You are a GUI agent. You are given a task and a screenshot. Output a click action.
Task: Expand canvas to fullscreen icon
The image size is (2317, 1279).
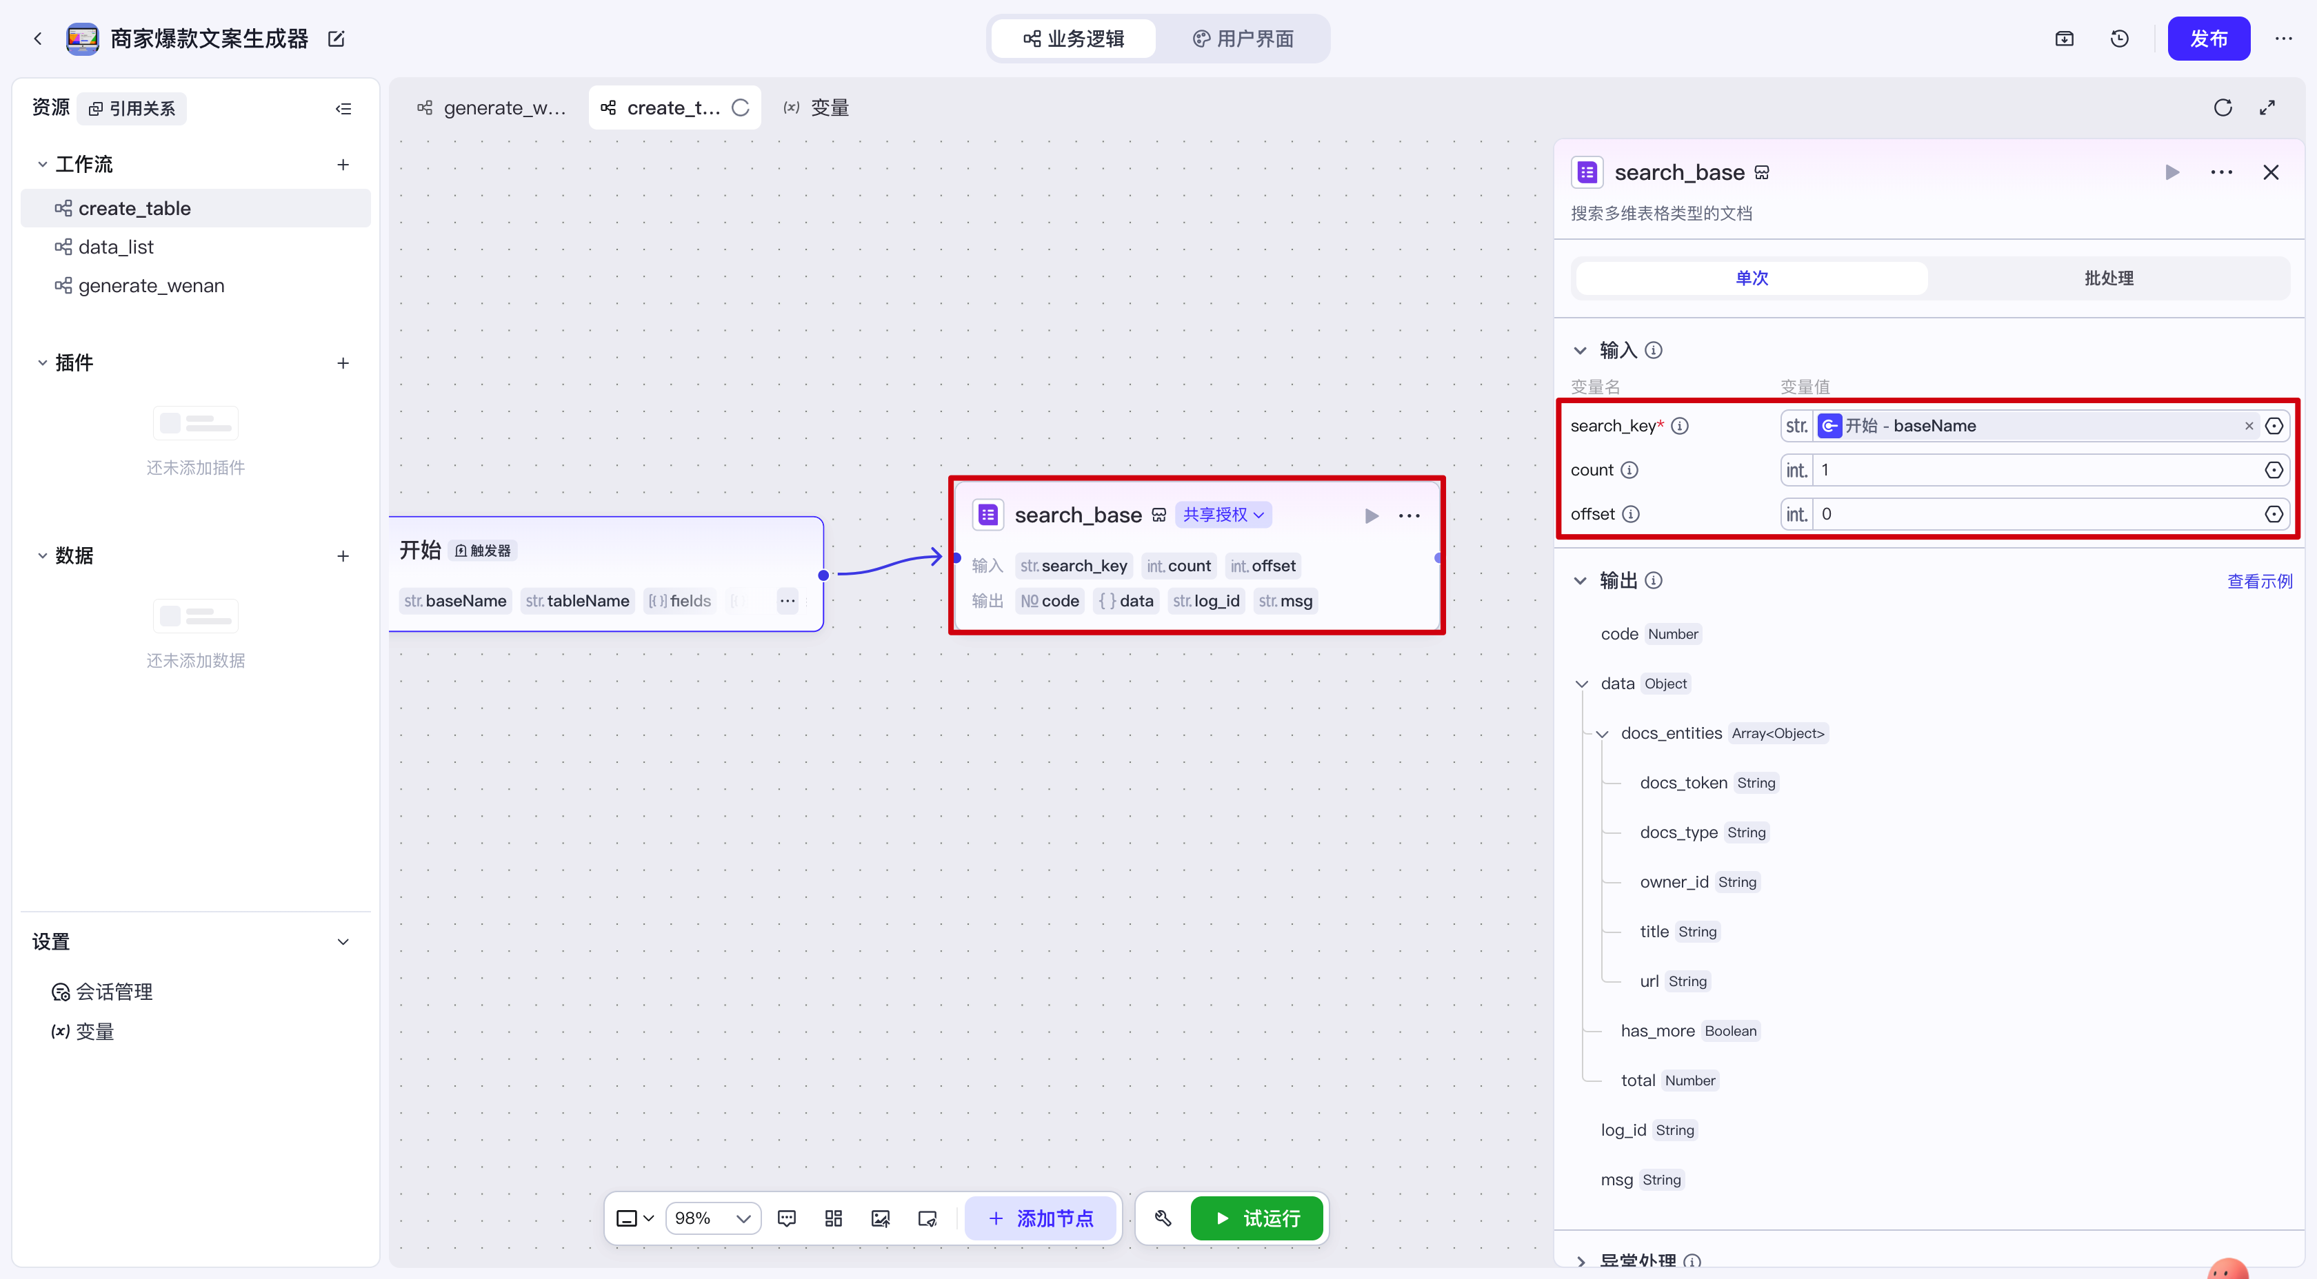click(2267, 108)
